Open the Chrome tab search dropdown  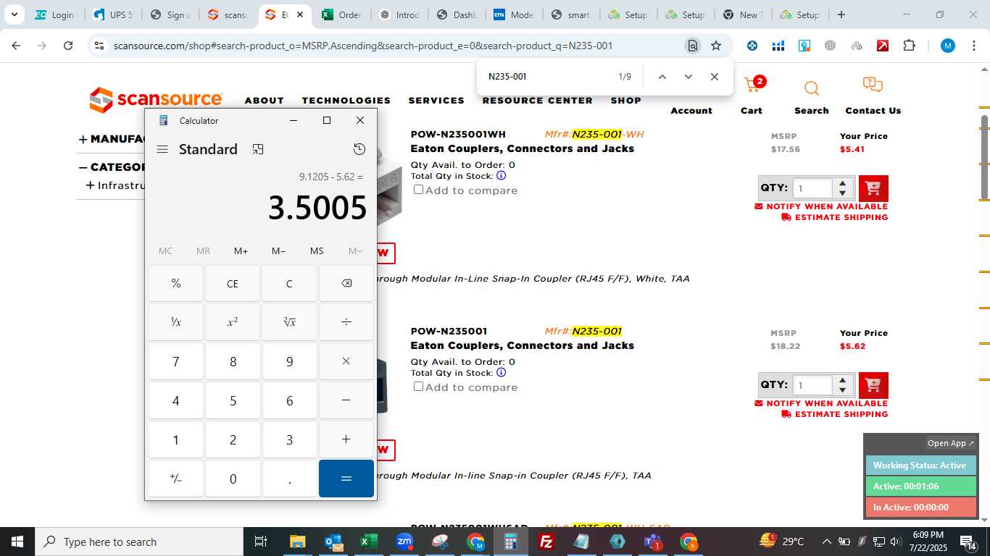click(x=14, y=14)
